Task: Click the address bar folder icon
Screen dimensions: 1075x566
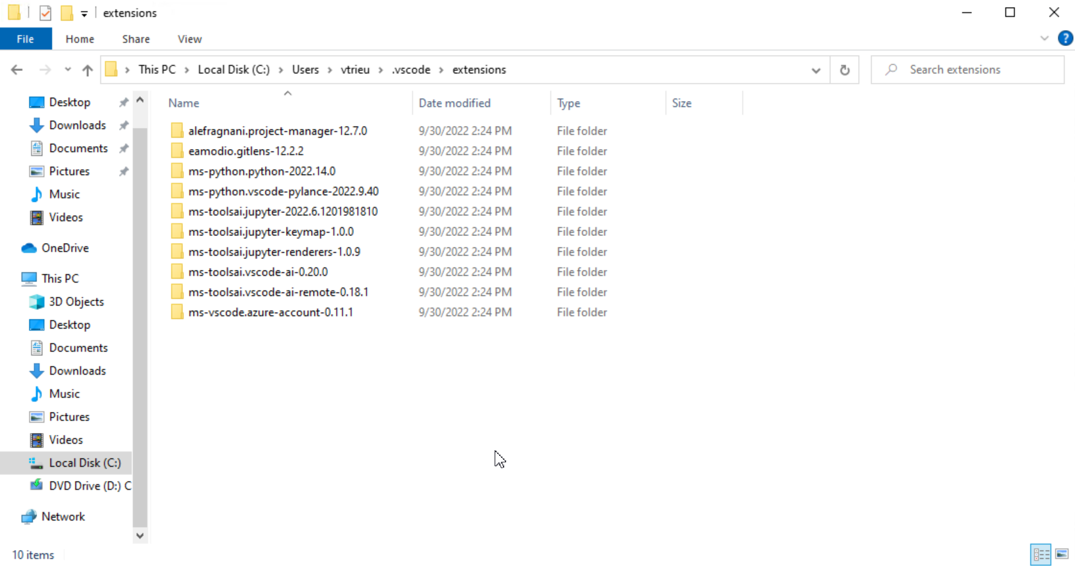Action: click(x=111, y=70)
